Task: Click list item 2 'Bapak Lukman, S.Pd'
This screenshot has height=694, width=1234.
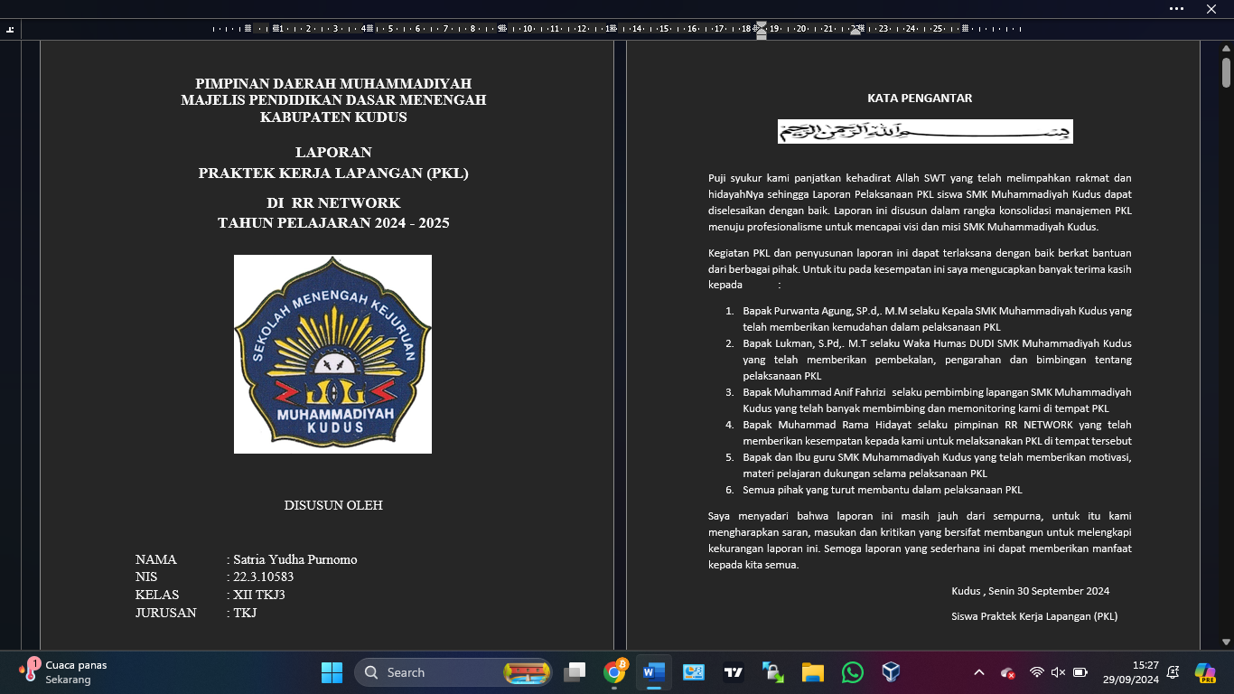Action: click(x=937, y=360)
